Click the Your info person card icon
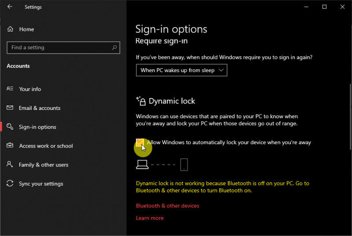The height and width of the screenshot is (236, 352). (10, 89)
